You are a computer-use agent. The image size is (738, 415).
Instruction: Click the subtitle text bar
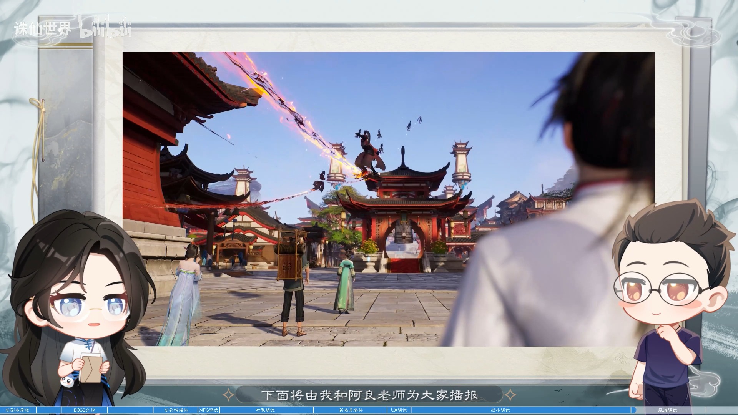[x=369, y=395]
